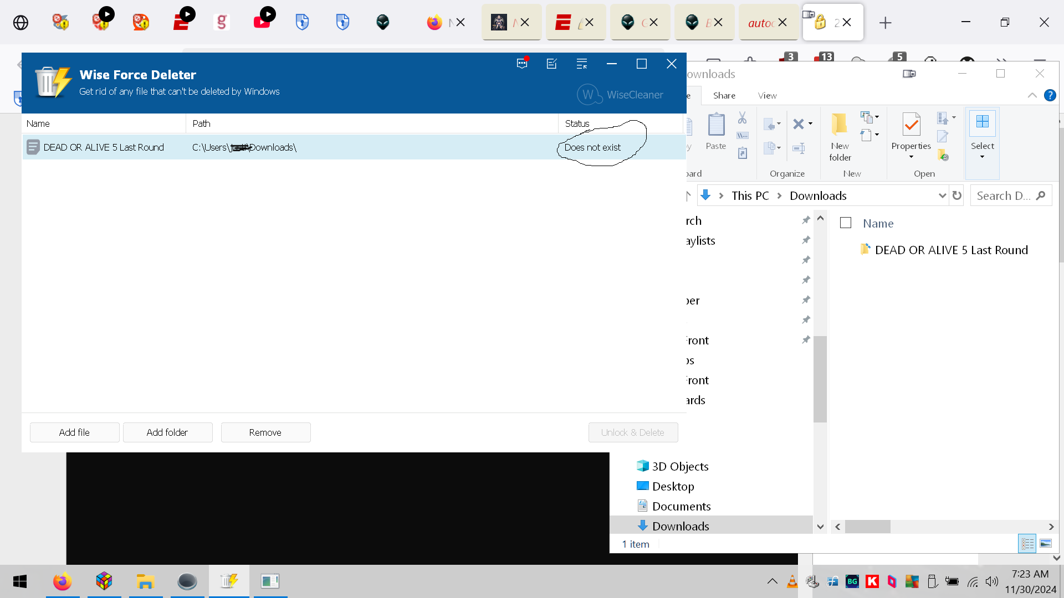Click the Edit icon in Open group
1064x598 pixels.
(x=943, y=136)
